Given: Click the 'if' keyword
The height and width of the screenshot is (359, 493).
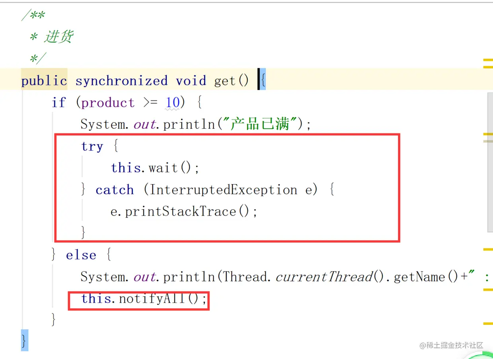Looking at the screenshot, I should (x=58, y=102).
